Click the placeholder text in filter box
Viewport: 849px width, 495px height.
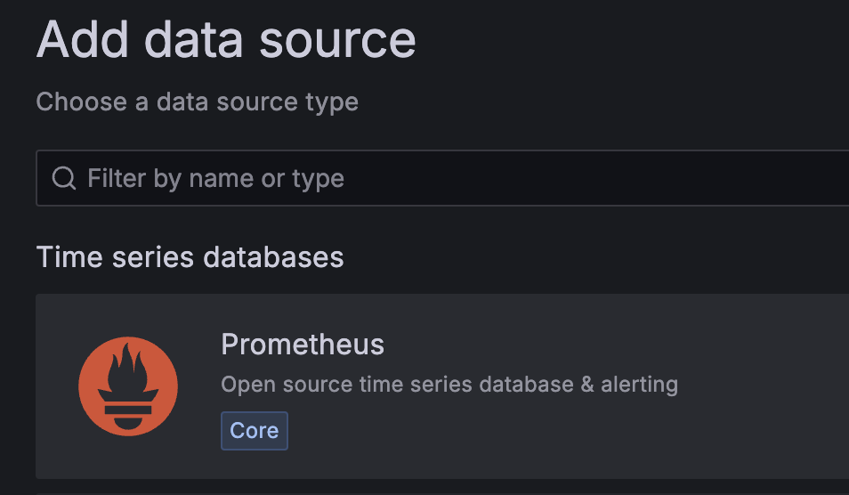point(215,179)
